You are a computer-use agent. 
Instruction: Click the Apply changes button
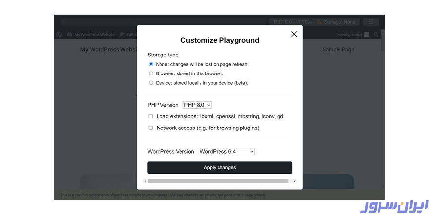click(220, 167)
